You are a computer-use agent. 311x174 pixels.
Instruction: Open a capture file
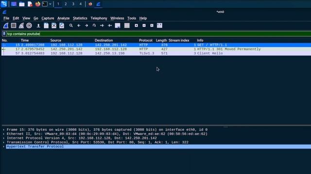pos(38,26)
